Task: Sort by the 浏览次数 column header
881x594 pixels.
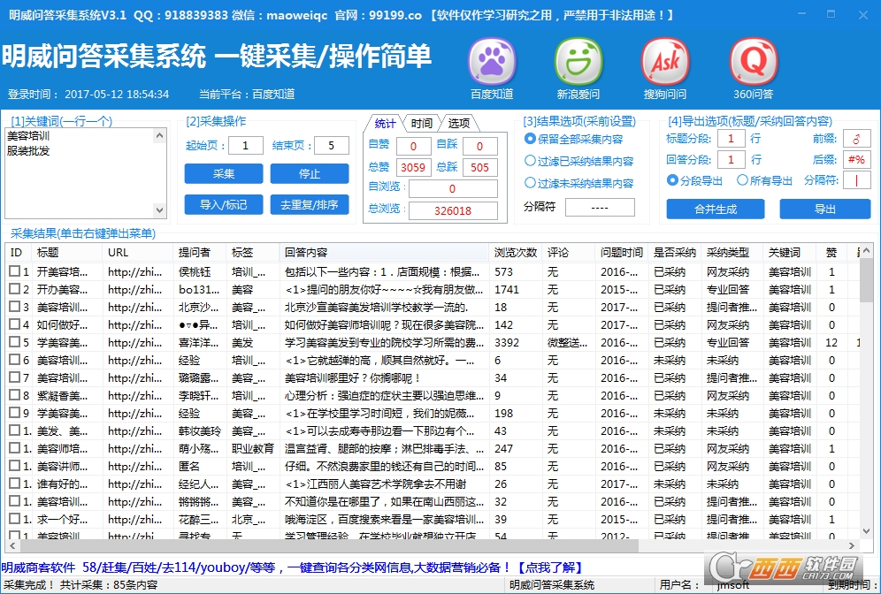Action: click(515, 252)
